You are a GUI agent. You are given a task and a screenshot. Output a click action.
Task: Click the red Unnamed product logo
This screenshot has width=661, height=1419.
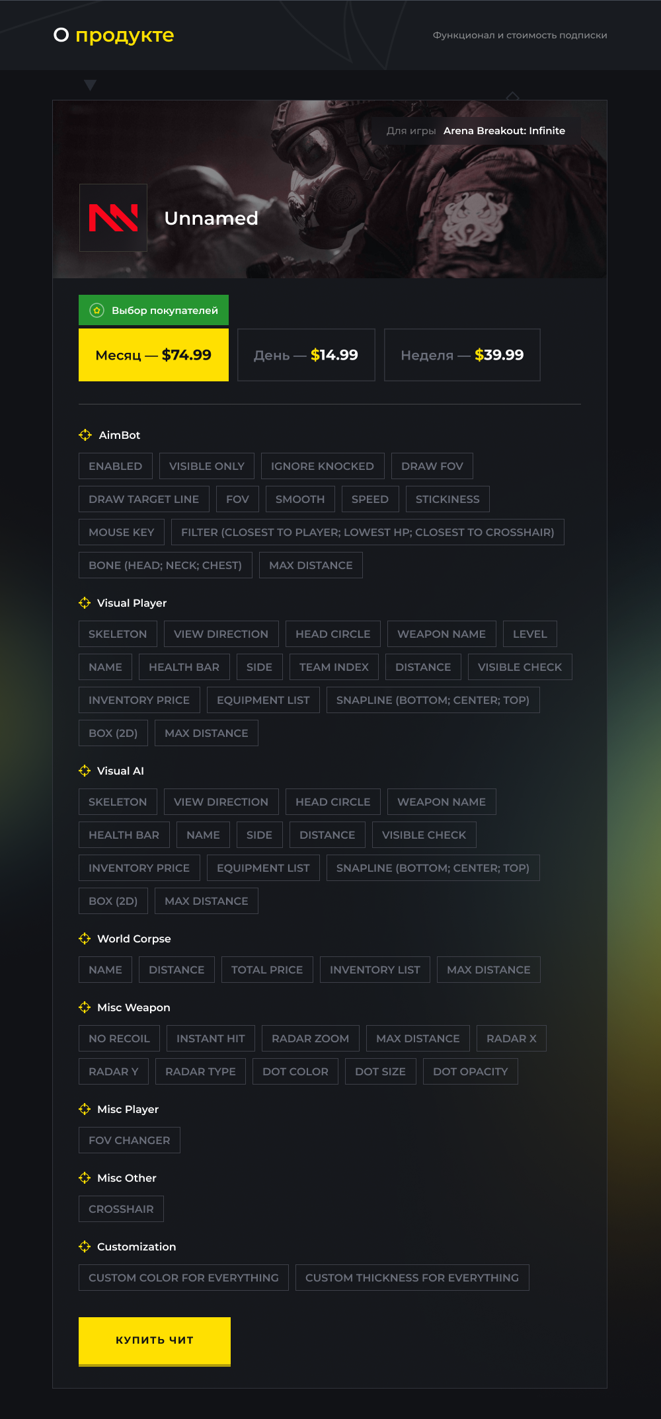click(113, 217)
